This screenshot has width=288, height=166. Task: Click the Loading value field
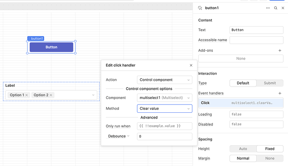[256, 114]
